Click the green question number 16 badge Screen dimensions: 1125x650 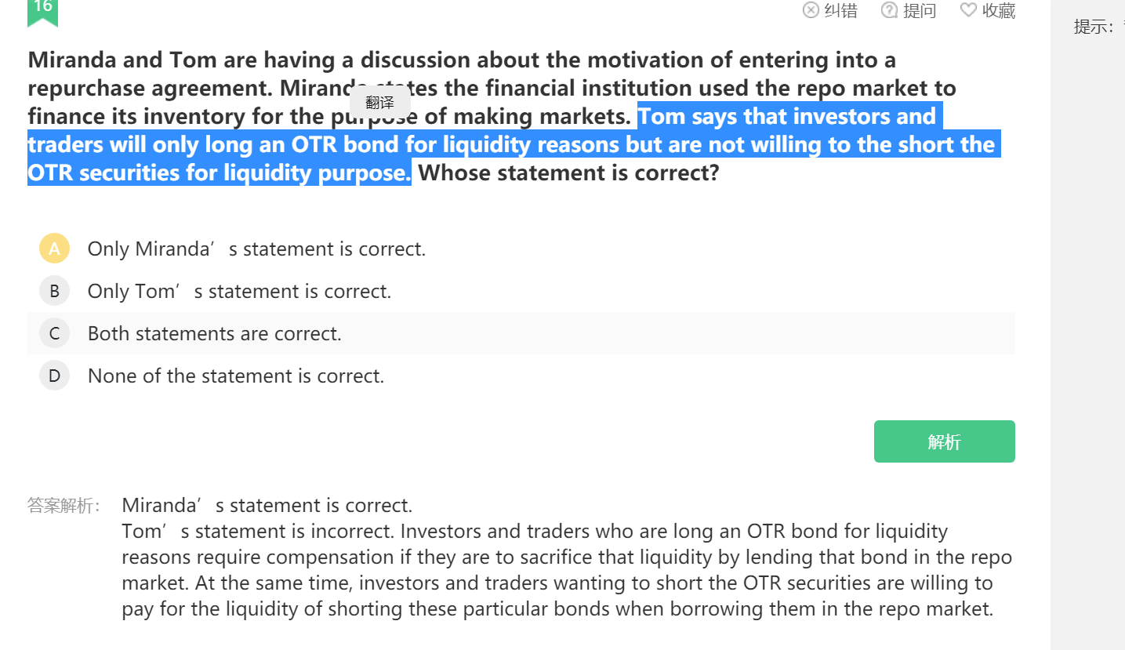pyautogui.click(x=42, y=9)
